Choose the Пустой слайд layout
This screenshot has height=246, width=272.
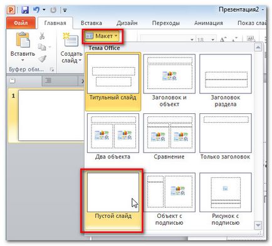113,200
